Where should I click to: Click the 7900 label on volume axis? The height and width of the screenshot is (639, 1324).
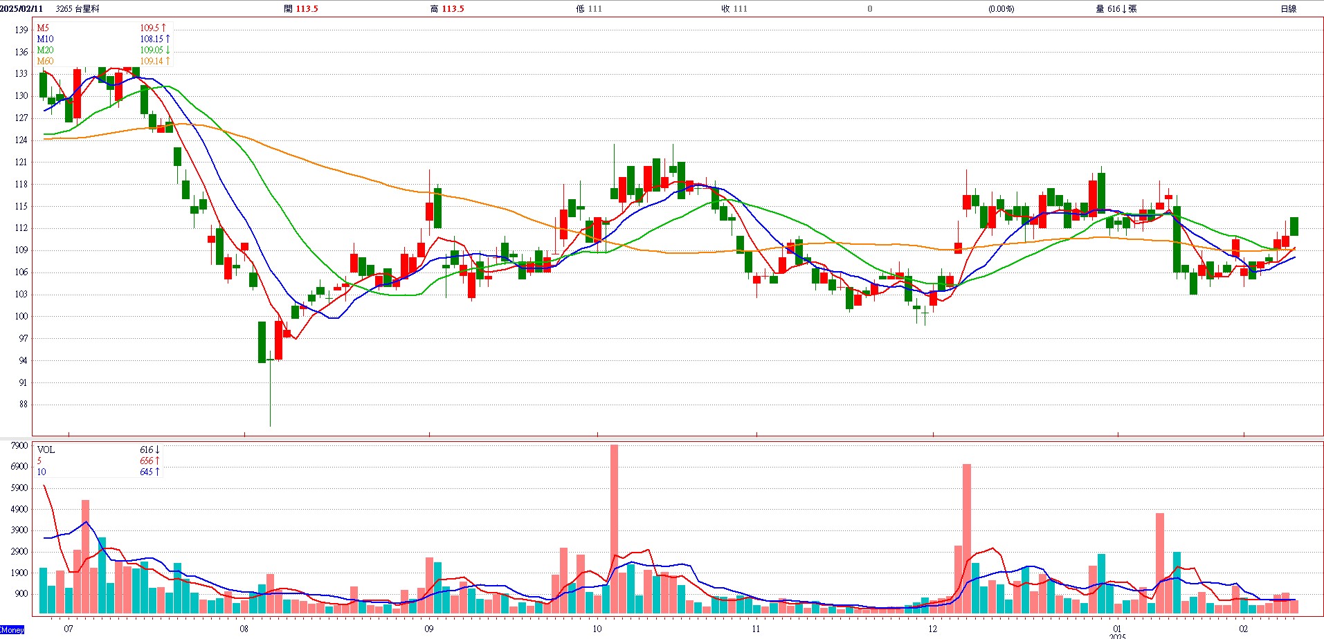click(x=19, y=446)
